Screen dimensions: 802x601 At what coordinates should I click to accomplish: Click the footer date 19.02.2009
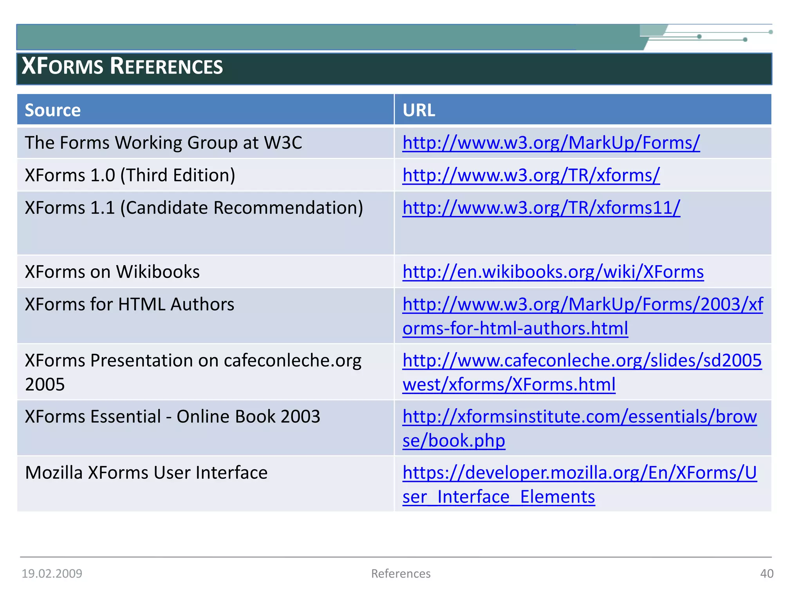pos(52,574)
